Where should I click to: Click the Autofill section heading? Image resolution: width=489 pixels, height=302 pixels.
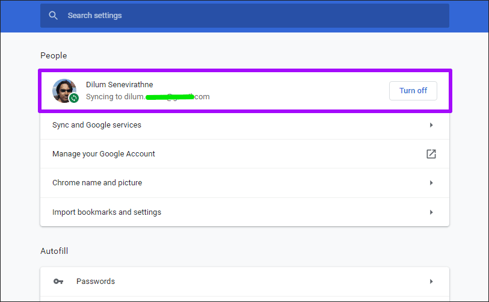(x=54, y=251)
